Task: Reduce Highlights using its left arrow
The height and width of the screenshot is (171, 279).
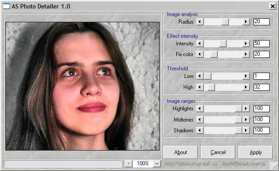Action: coord(200,109)
